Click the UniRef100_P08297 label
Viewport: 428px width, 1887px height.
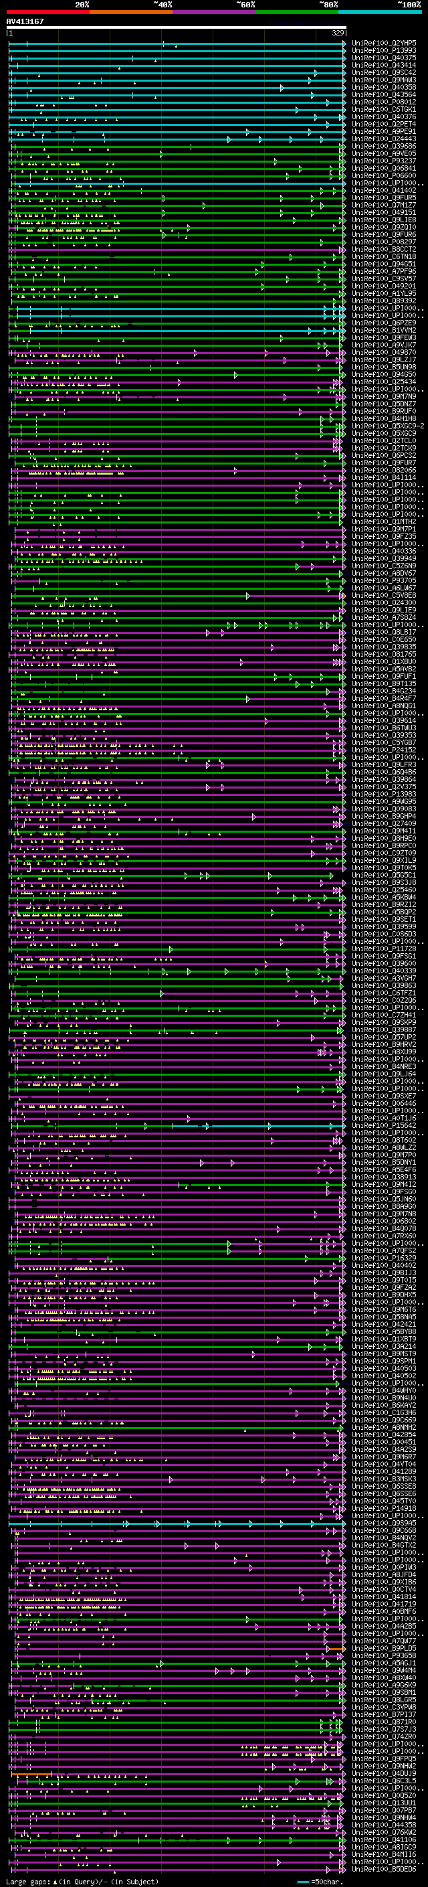pyautogui.click(x=383, y=242)
